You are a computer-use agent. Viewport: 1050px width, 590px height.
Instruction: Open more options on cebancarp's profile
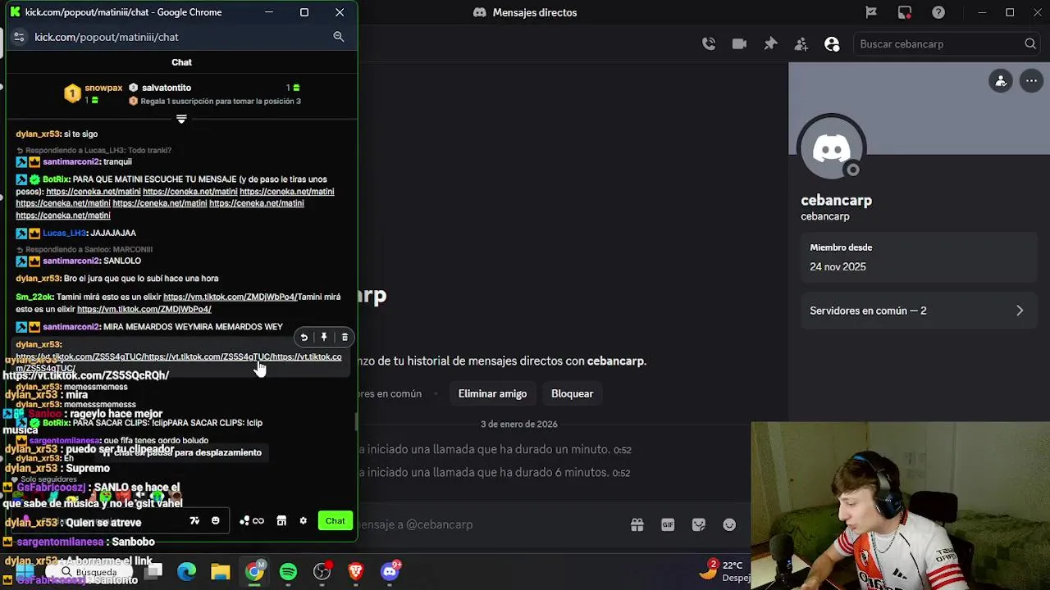[1031, 80]
